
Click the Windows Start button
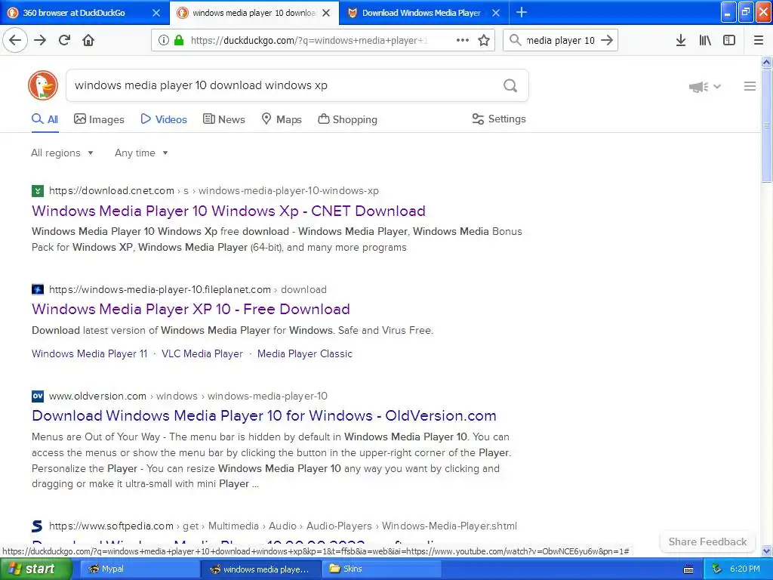[36, 569]
